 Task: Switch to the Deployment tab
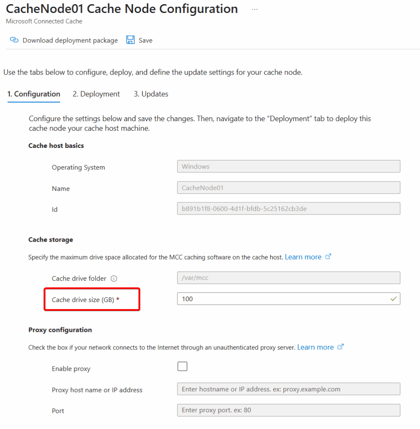[x=96, y=94]
